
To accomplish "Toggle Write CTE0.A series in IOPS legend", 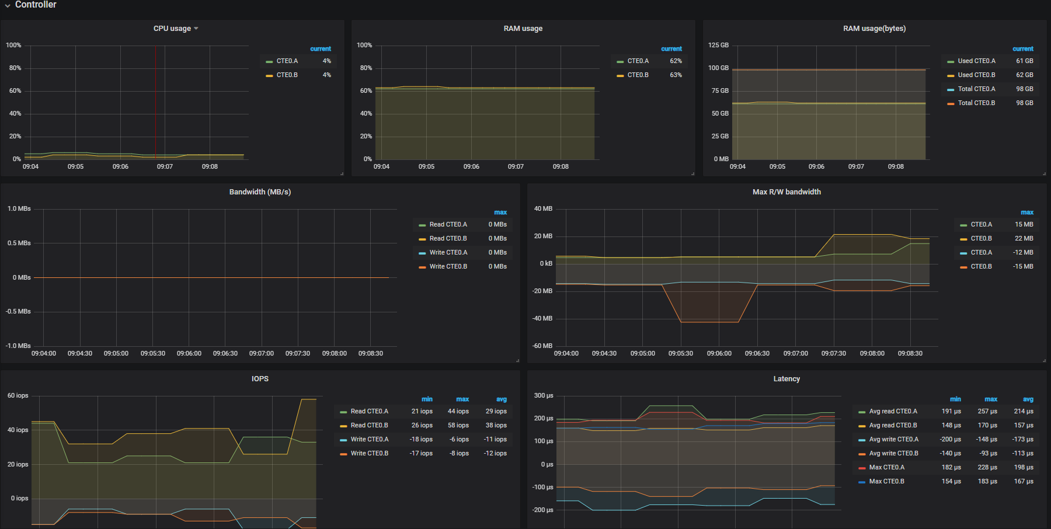I will pos(370,440).
